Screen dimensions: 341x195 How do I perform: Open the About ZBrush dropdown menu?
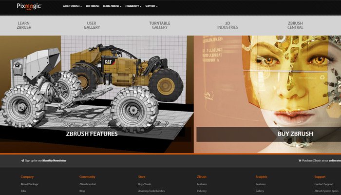click(x=73, y=6)
